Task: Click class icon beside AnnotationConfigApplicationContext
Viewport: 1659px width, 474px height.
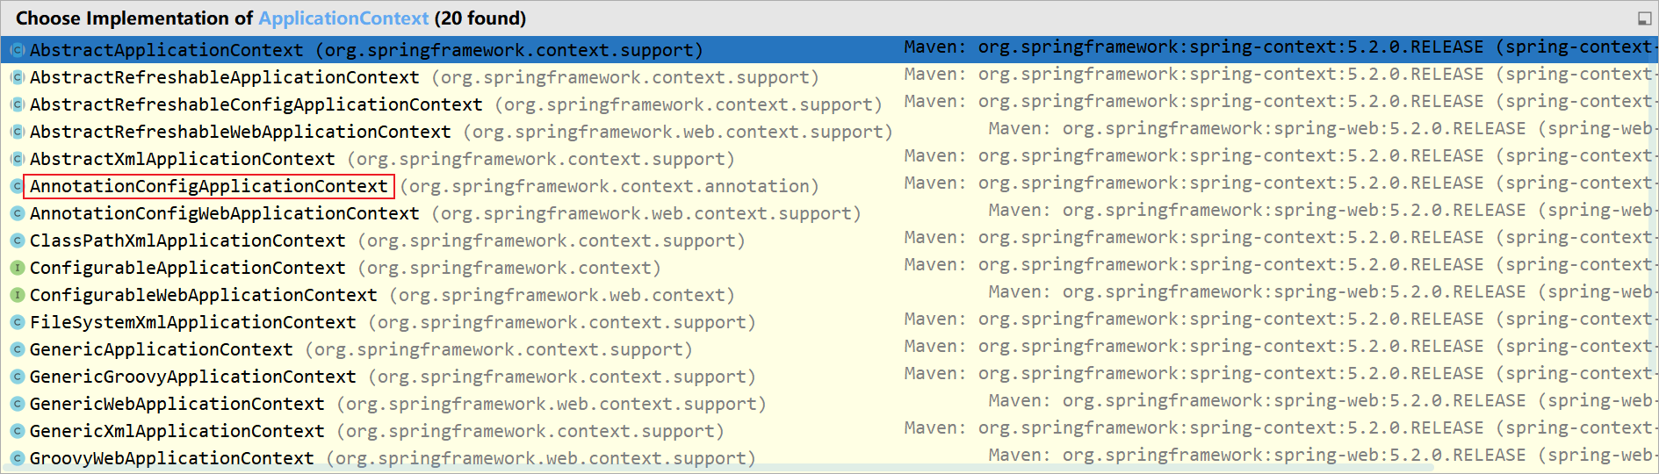Action: [x=17, y=187]
